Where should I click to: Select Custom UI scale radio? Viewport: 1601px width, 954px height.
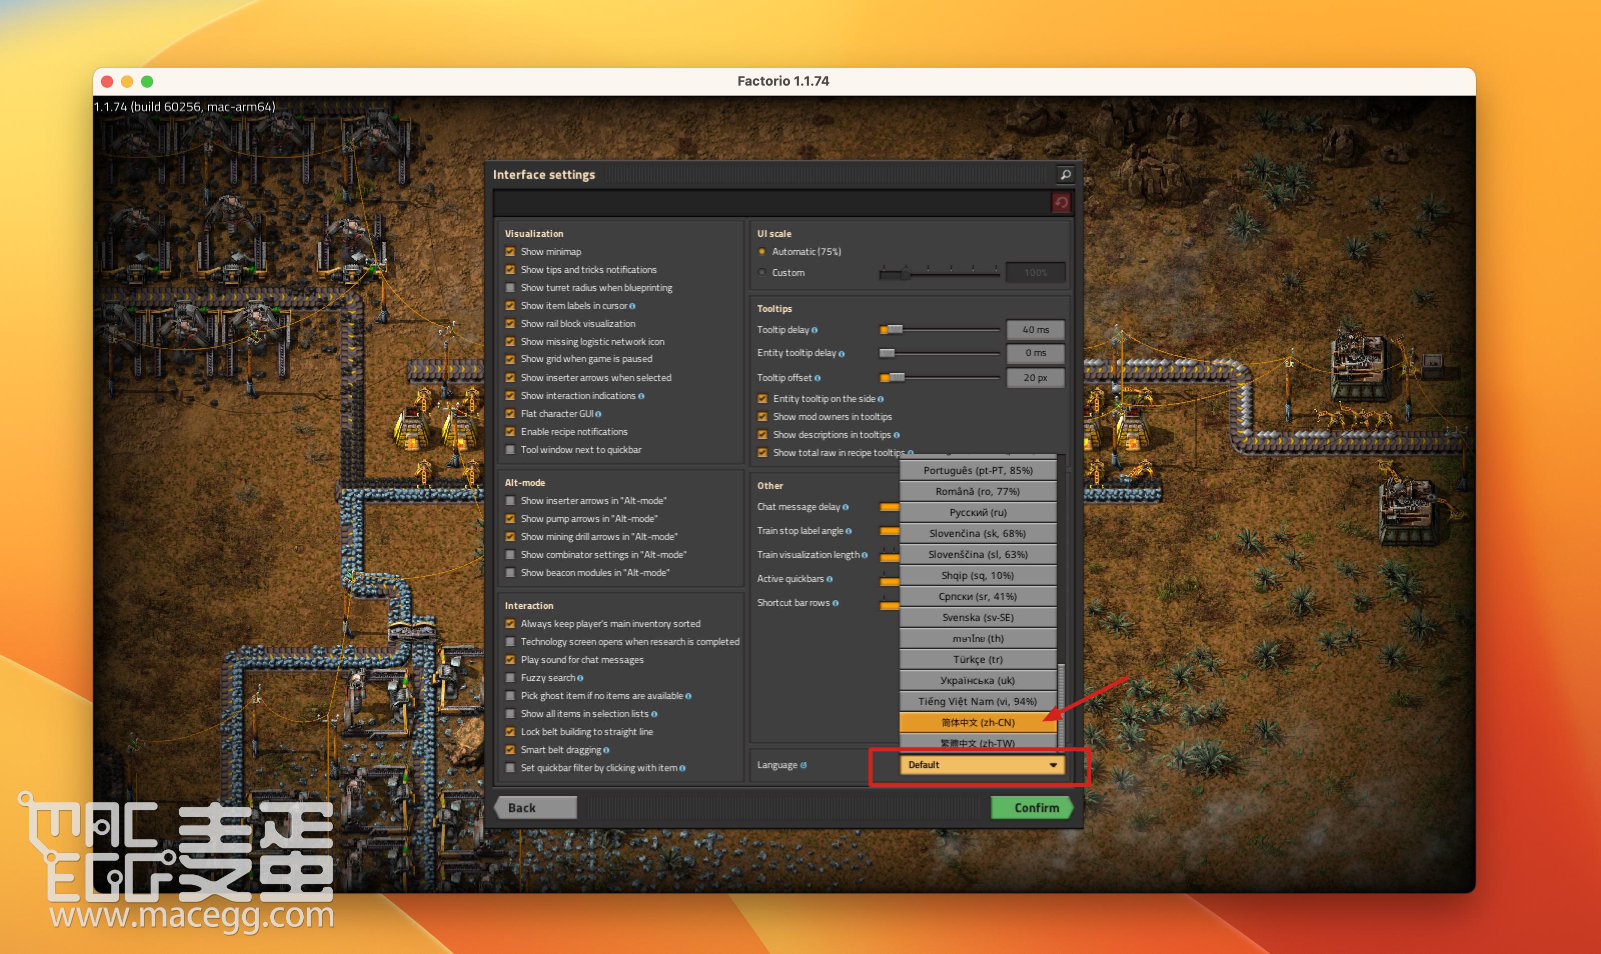762,273
